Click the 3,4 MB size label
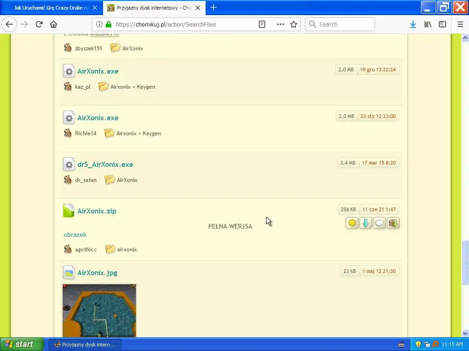The image size is (469, 351). point(348,163)
